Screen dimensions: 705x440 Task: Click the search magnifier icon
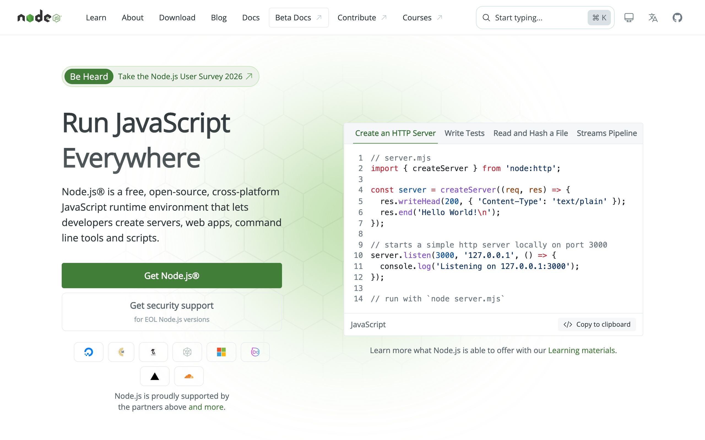click(486, 18)
